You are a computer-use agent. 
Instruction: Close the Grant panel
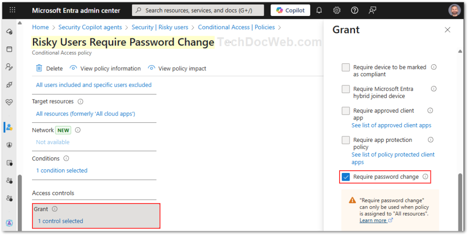tap(447, 30)
